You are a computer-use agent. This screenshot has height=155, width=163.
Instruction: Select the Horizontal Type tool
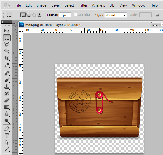(x=7, y=135)
